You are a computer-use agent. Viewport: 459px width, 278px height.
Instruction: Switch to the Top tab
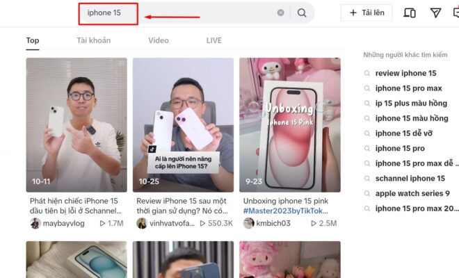[33, 40]
